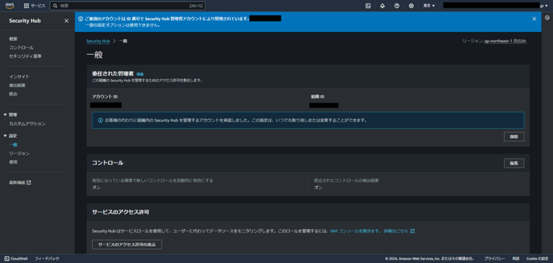Viewport: 553px width, 263px height.
Task: Click the 情報 link beside 委任された管理者
Action: click(140, 74)
